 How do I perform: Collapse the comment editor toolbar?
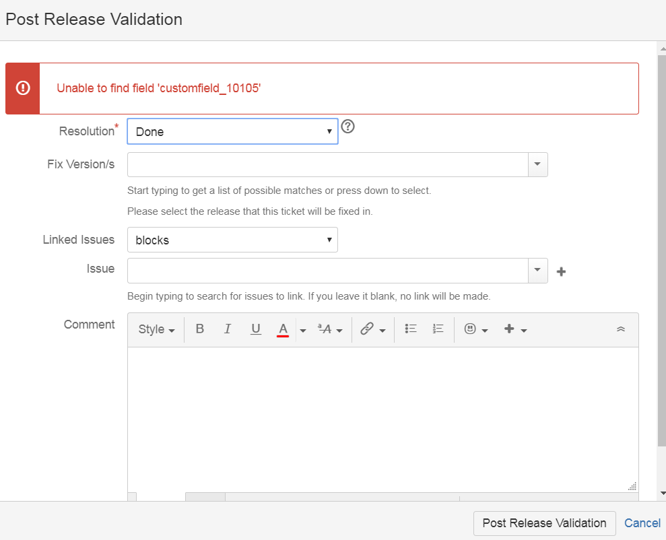pyautogui.click(x=621, y=329)
